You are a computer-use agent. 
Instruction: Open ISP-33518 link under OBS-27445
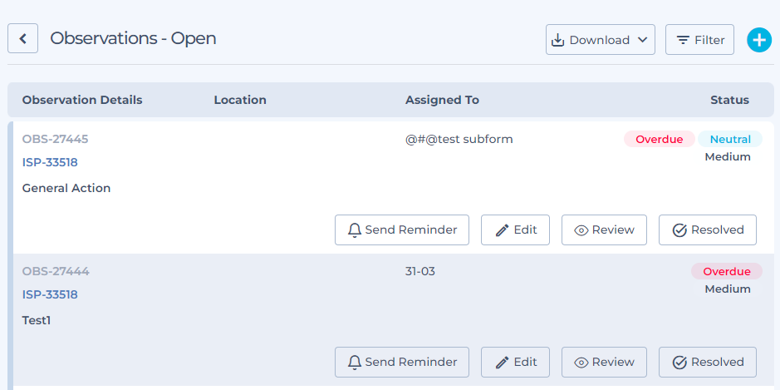[x=50, y=162]
